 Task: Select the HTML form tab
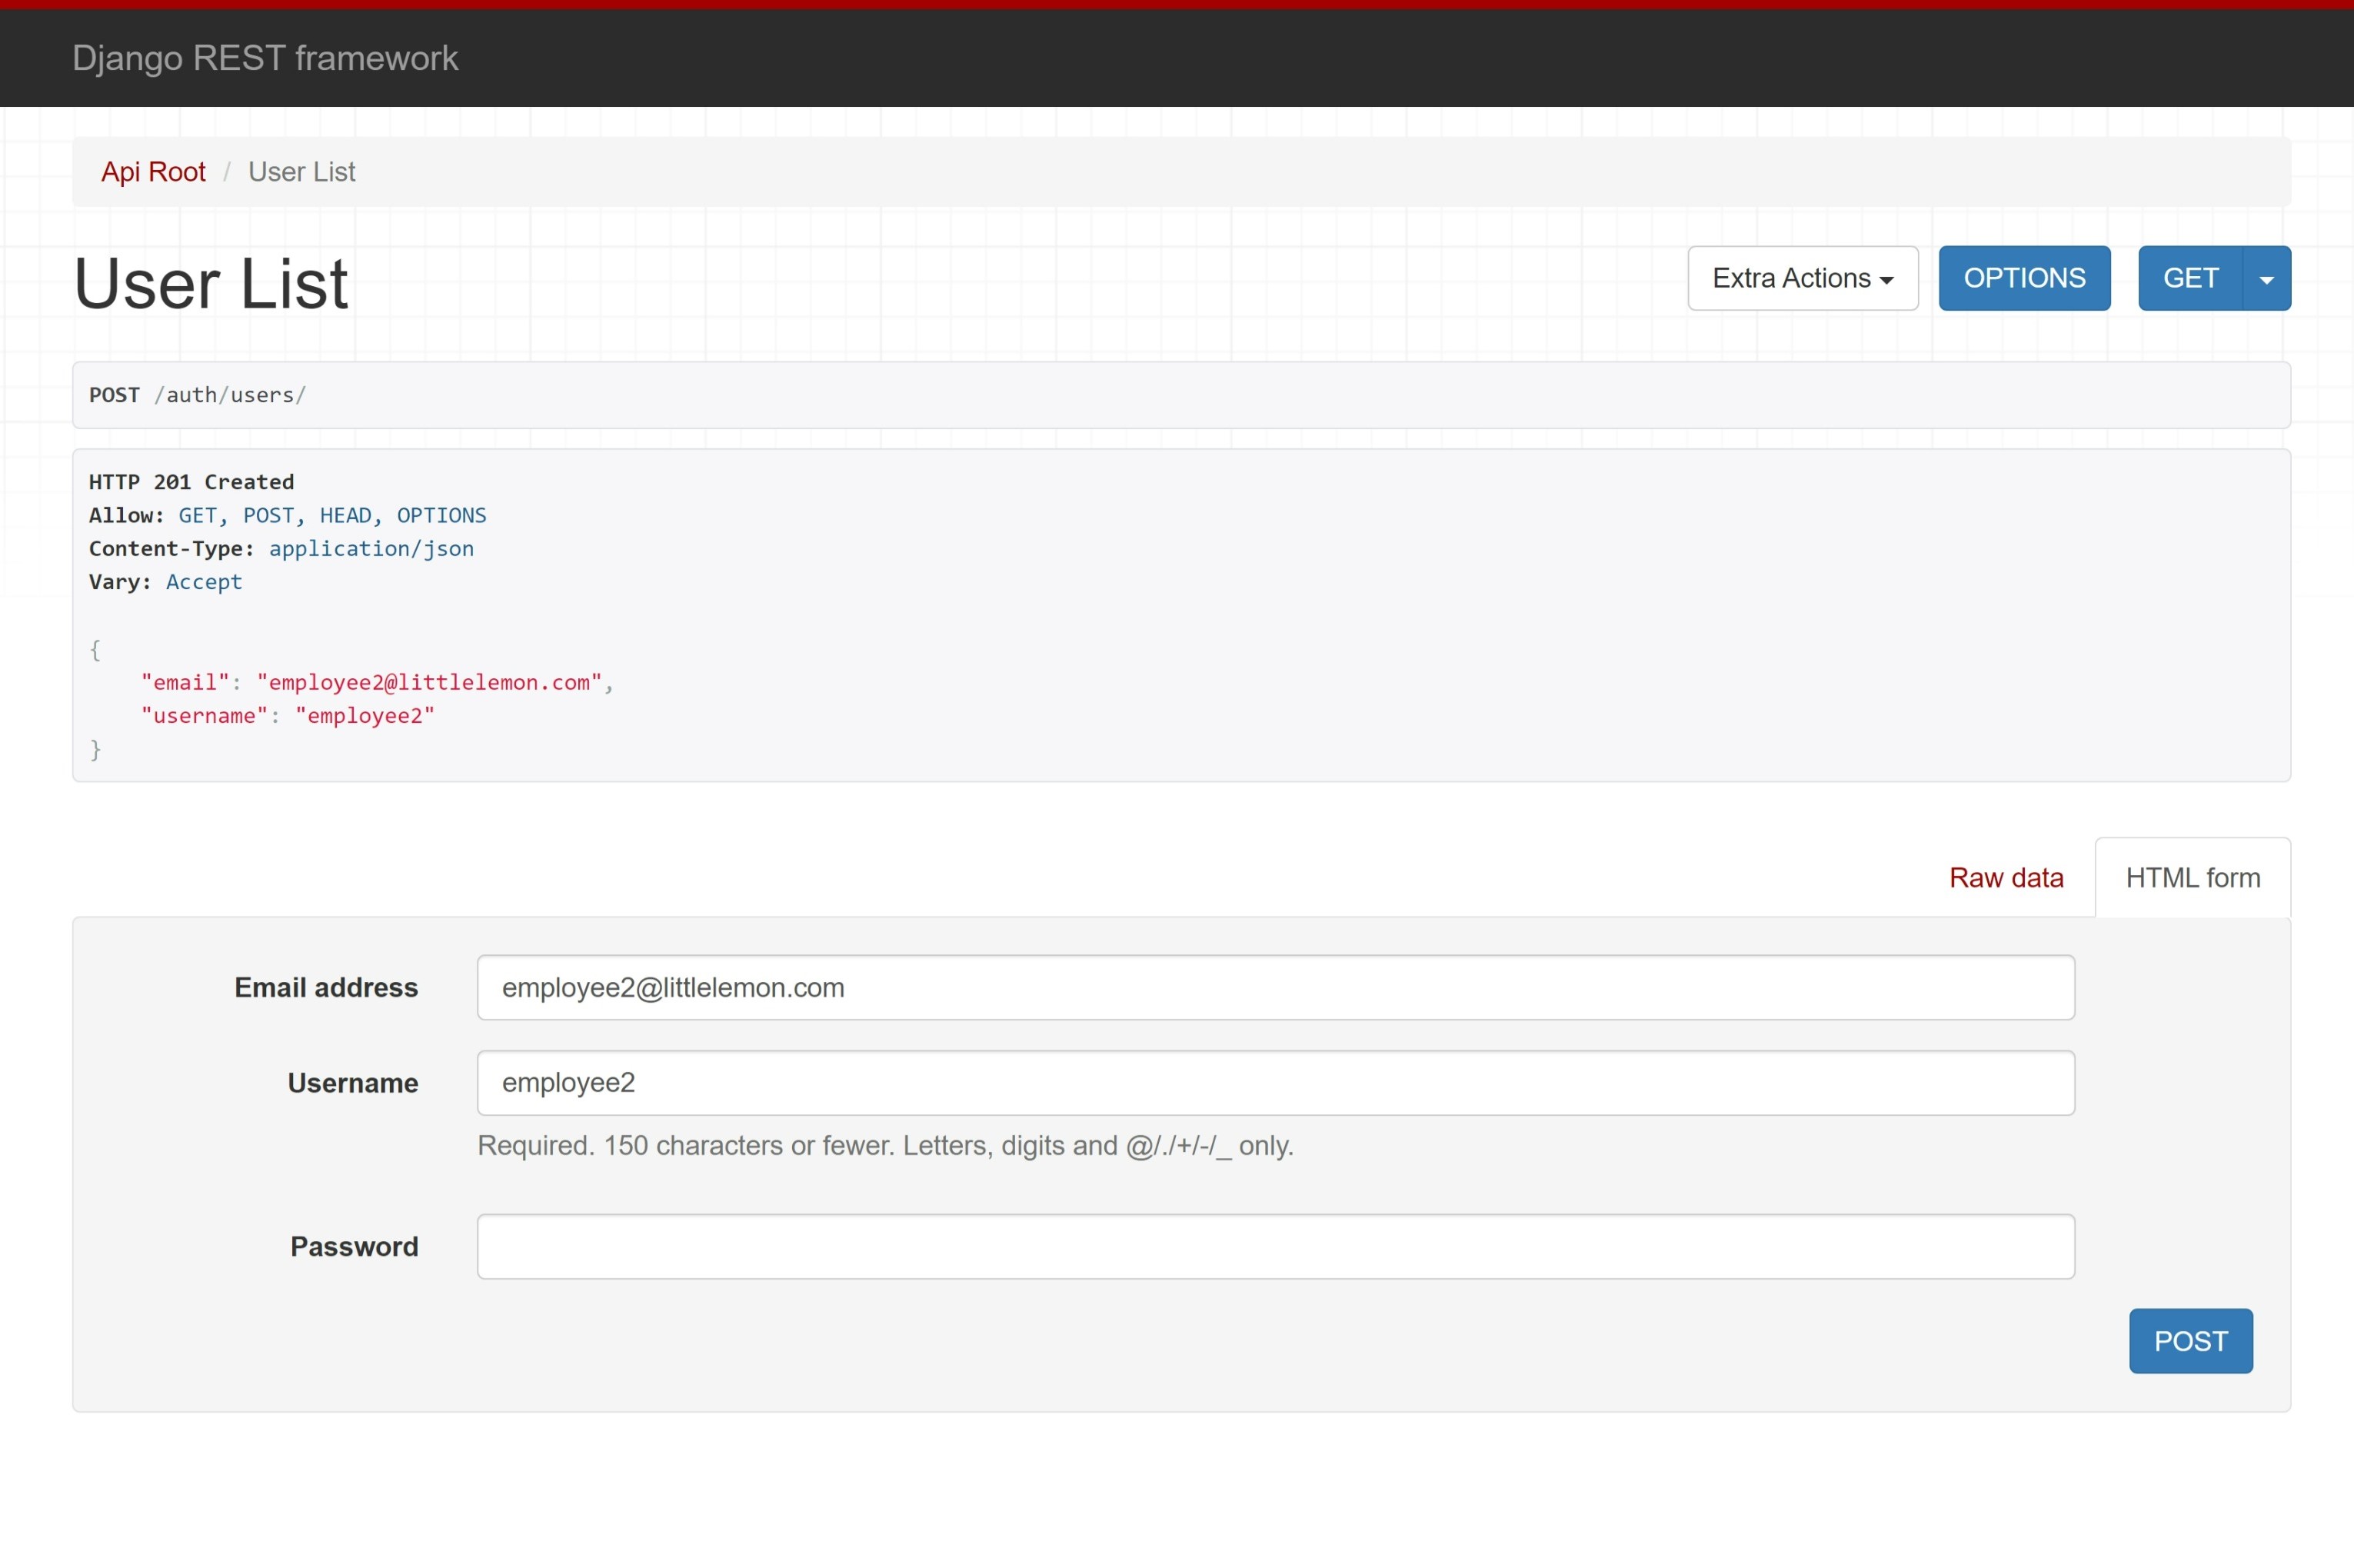2192,877
